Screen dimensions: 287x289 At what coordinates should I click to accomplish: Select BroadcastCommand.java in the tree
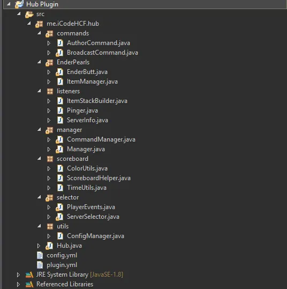coord(102,53)
